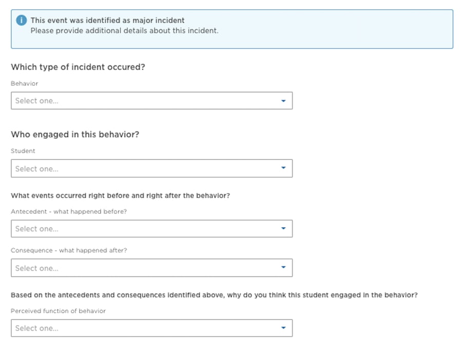462x343 pixels.
Task: Click the Antecedent dropdown's arrow icon
Action: (x=283, y=229)
